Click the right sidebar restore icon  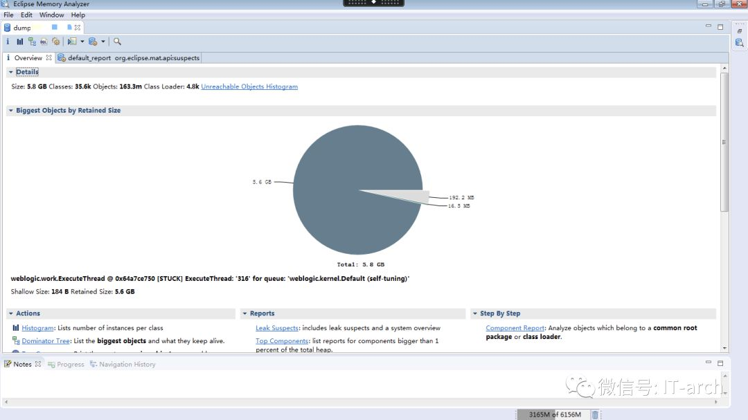click(740, 31)
